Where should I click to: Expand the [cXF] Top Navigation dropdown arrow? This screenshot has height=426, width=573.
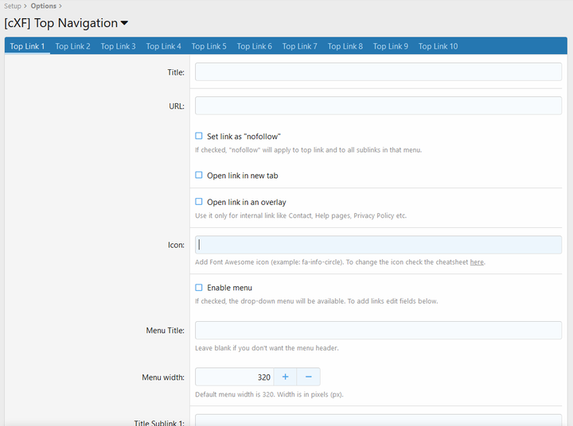point(124,24)
